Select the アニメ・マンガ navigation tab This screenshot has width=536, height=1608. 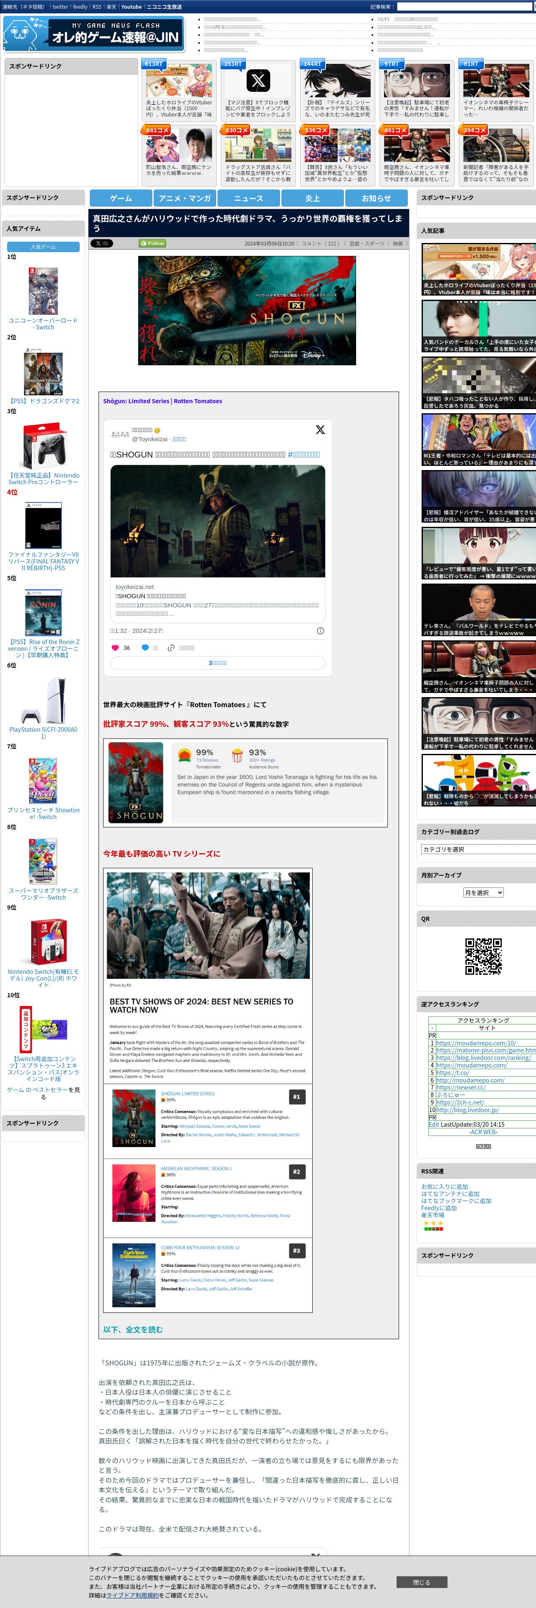click(185, 198)
